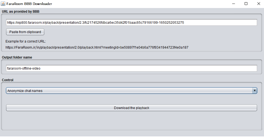
Task: Click the blank title bar area before Minimize
Action: point(138,4)
